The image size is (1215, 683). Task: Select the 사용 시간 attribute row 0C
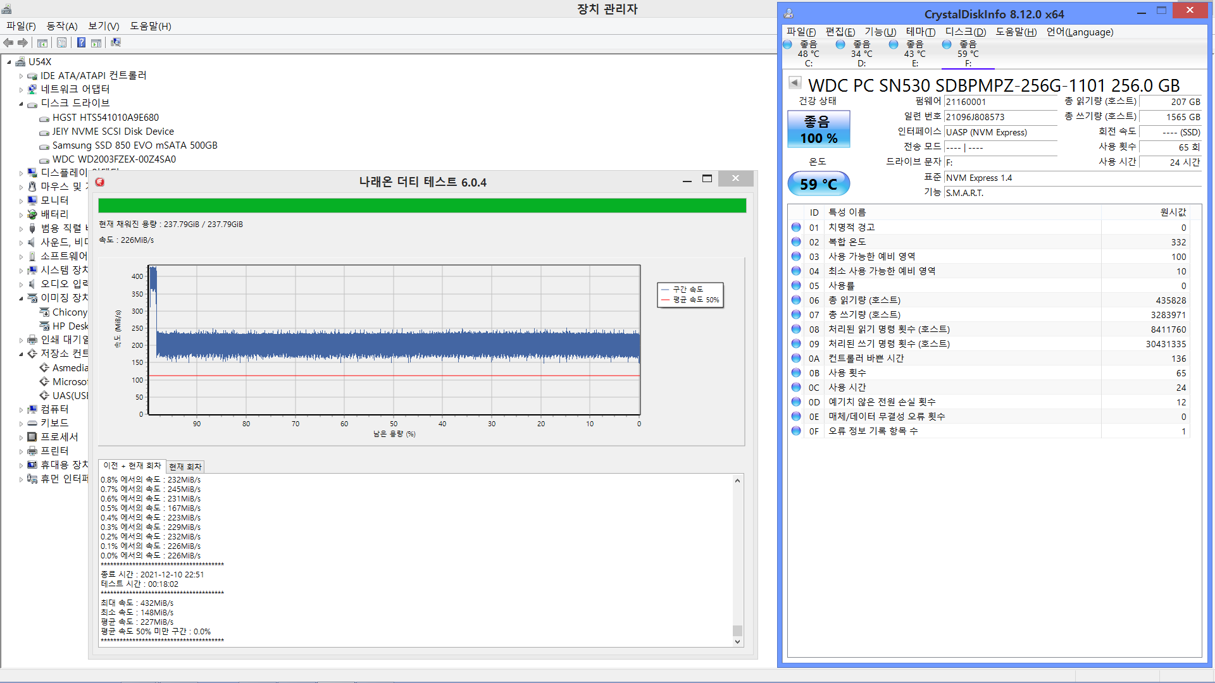click(989, 387)
